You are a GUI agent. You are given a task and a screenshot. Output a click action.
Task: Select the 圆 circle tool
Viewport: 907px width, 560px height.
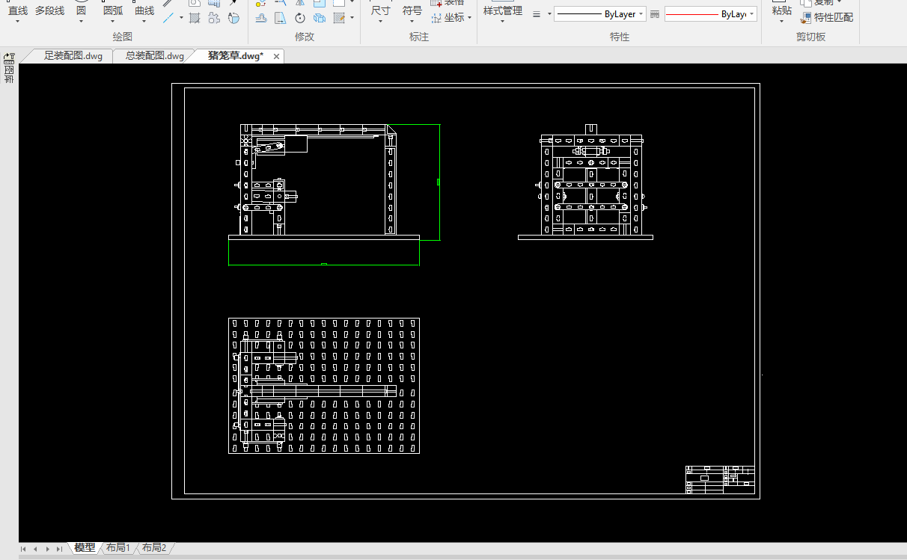pos(81,10)
